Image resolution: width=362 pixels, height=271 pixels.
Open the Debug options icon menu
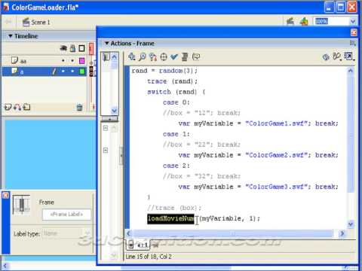[337, 56]
